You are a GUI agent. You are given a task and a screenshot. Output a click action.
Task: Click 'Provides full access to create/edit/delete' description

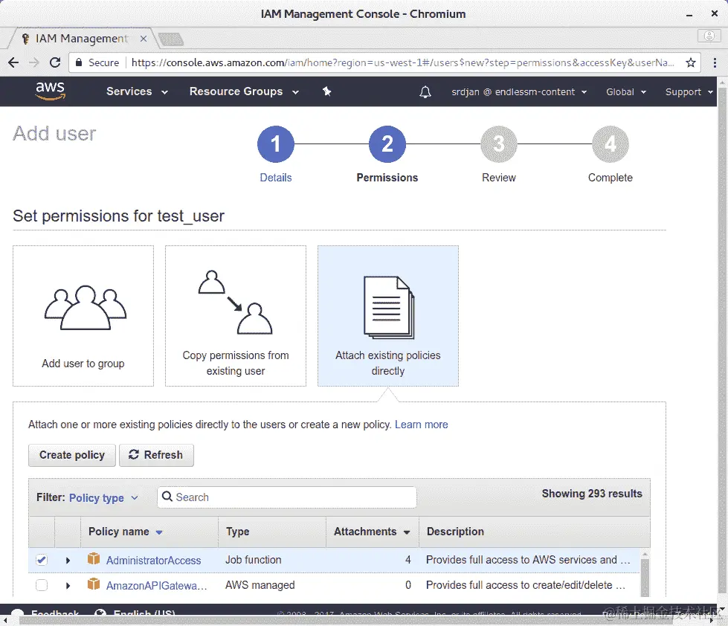(526, 585)
